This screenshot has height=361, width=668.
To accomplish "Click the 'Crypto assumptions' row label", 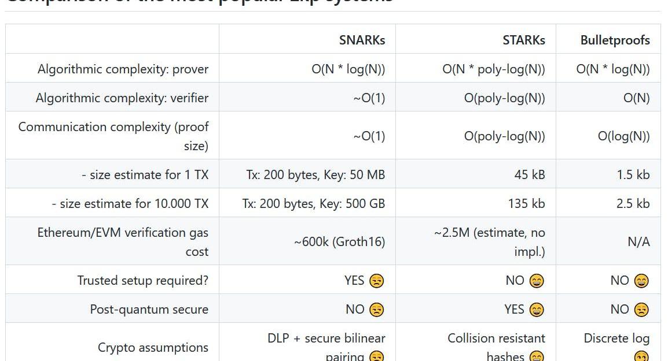I will [x=153, y=347].
